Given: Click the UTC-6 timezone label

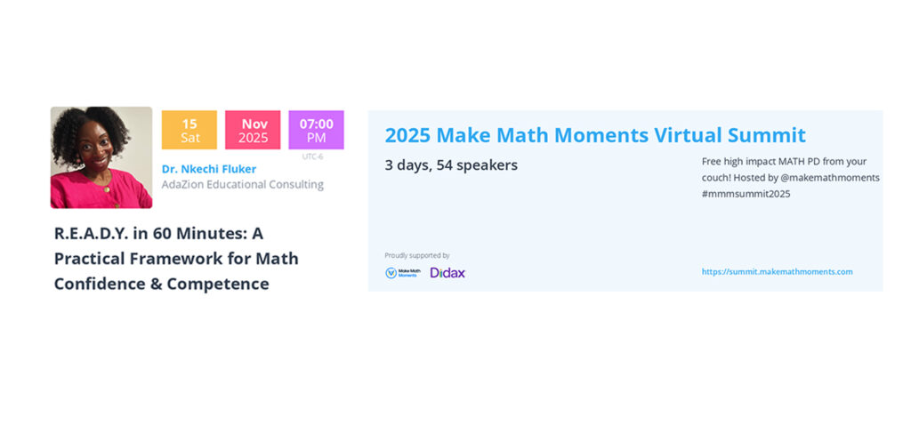Looking at the screenshot, I should 312,156.
